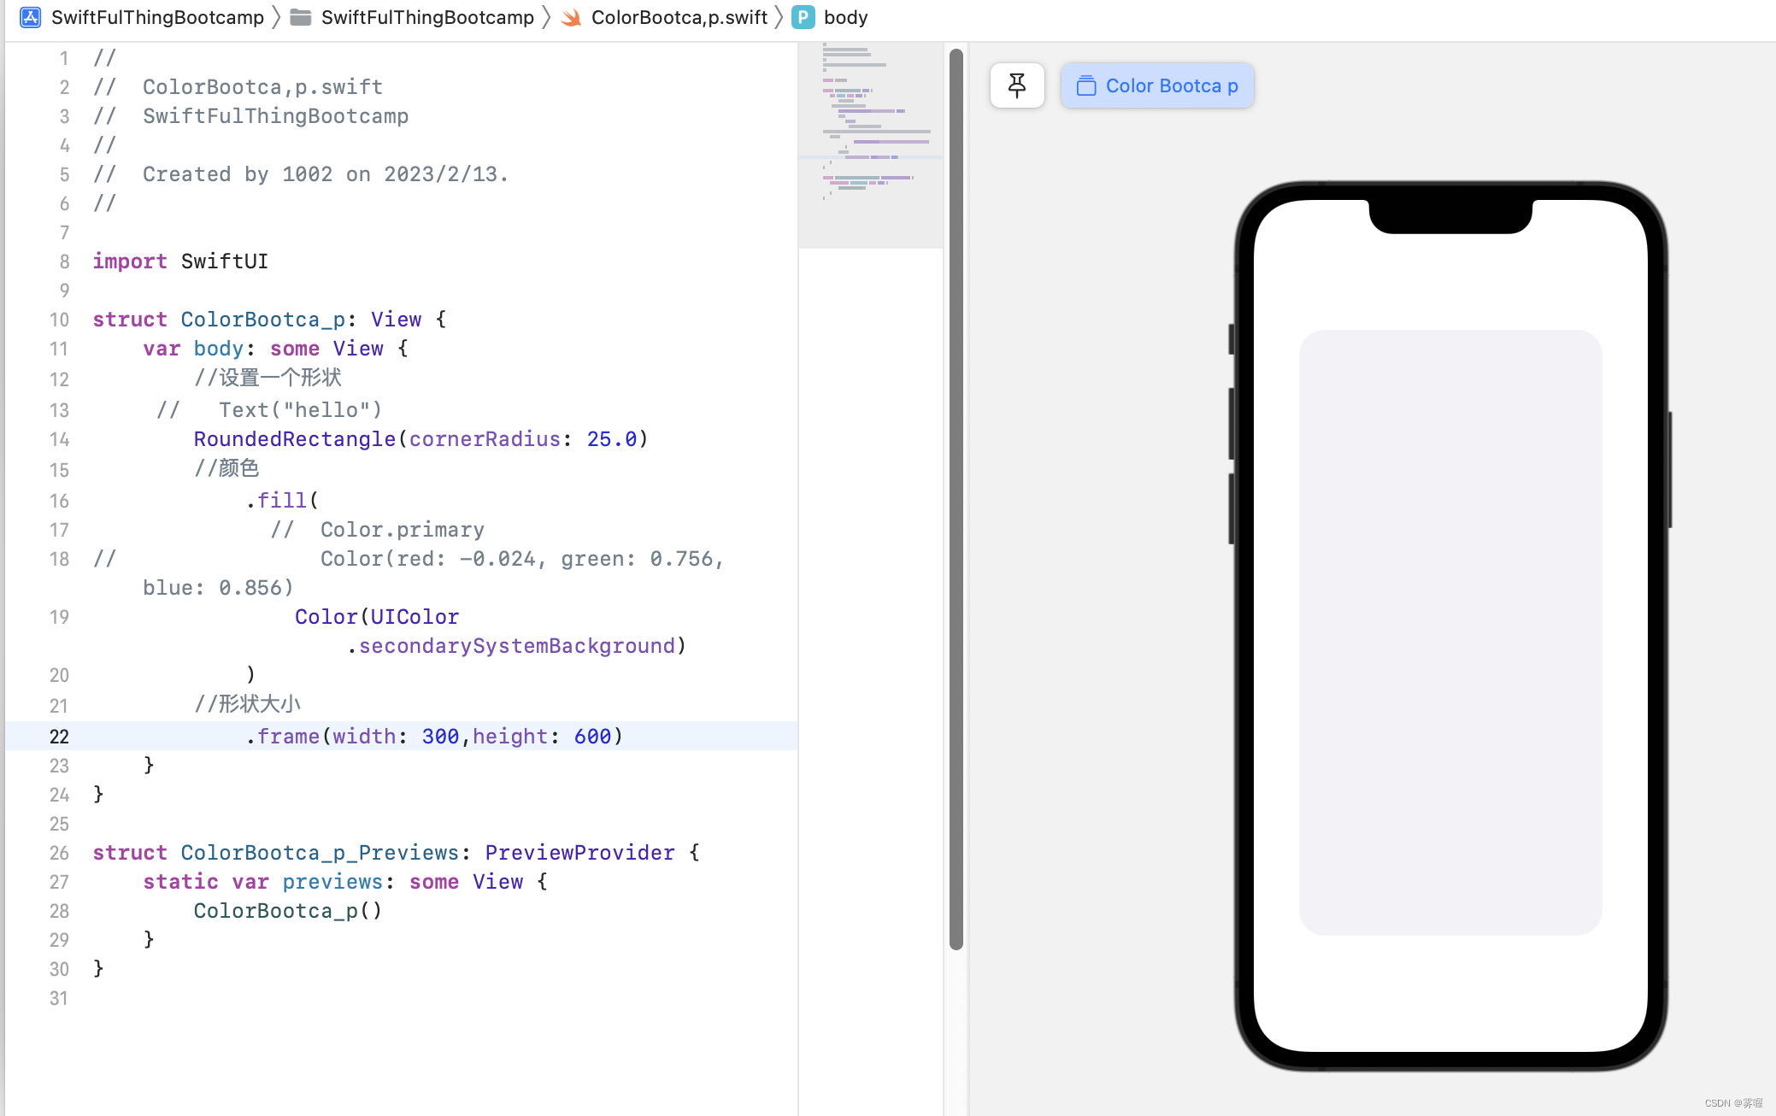Image resolution: width=1776 pixels, height=1116 pixels.
Task: Open SwiftFulThingBootcamp project breadcrumb item
Action: [x=157, y=17]
